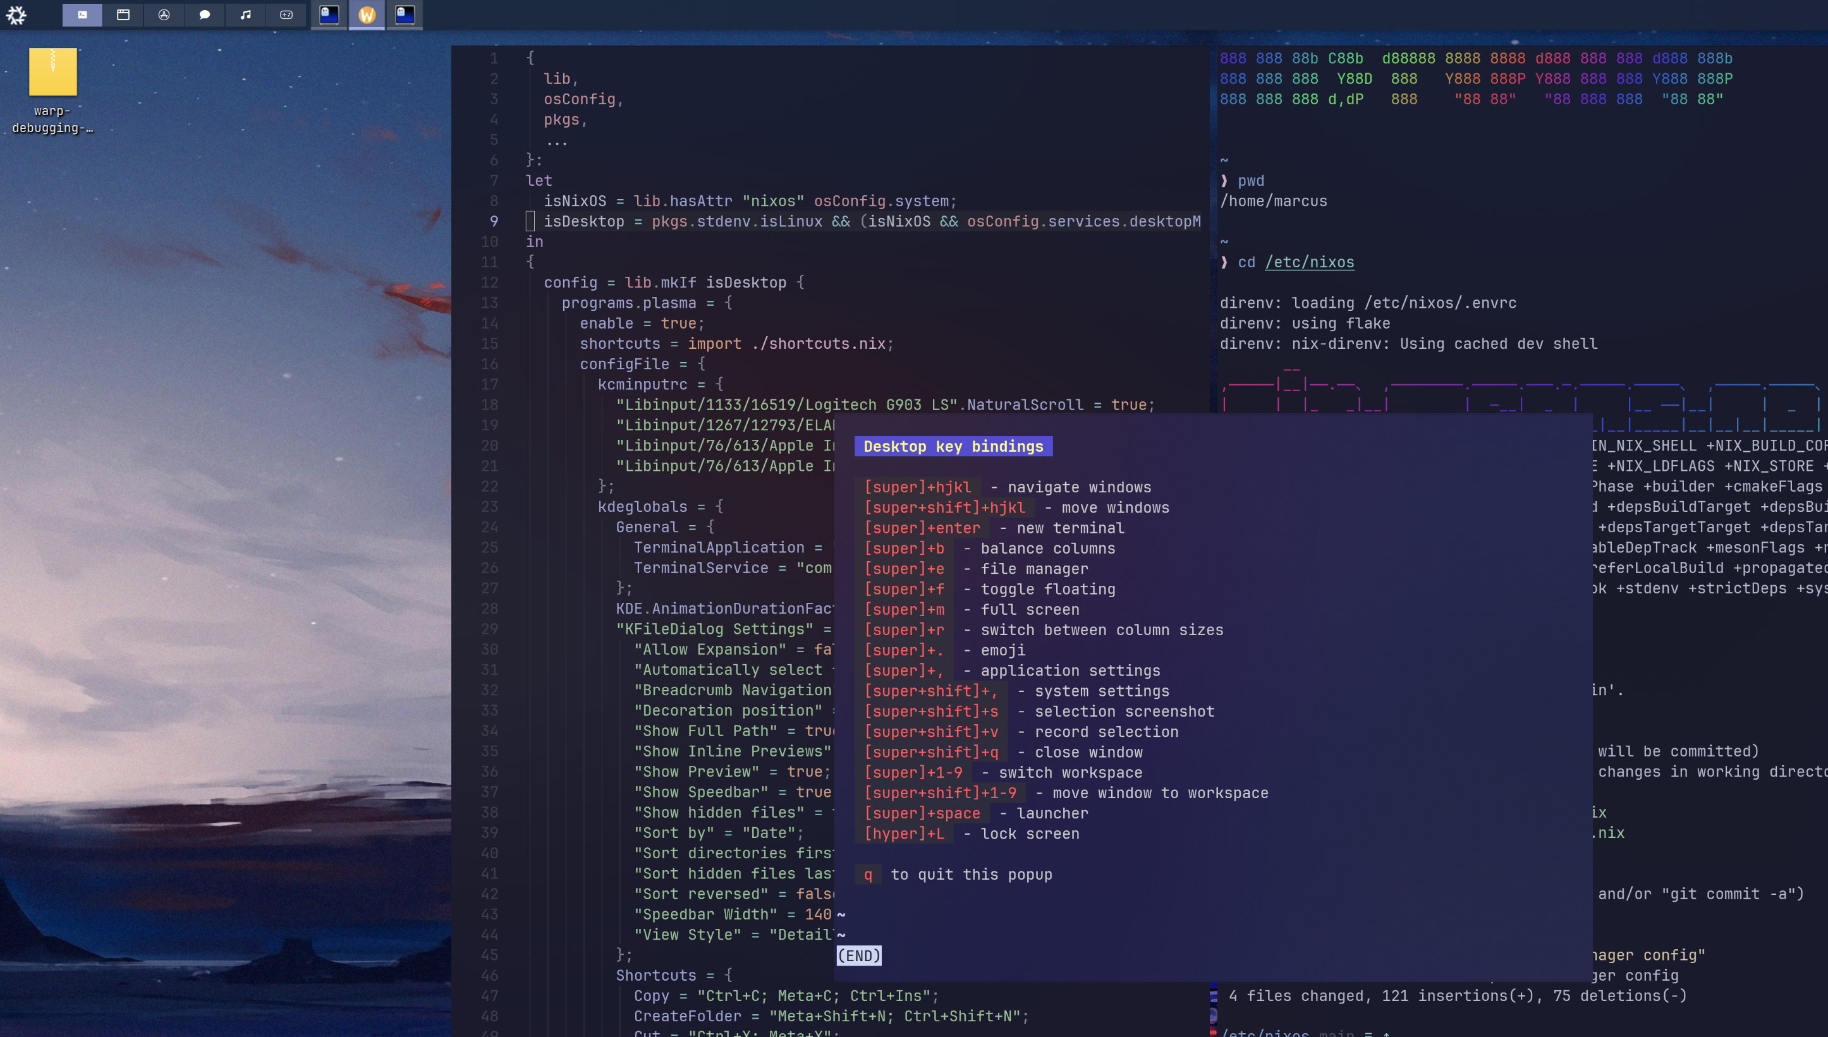Activate the last Ghostty terminal task

(x=405, y=15)
